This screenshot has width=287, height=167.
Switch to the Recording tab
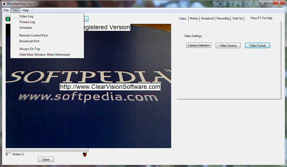click(x=223, y=18)
